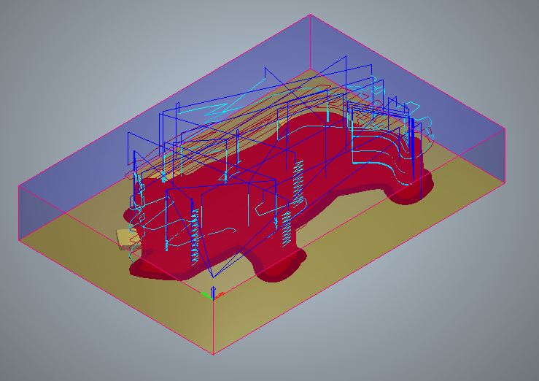
Task: Click the point where blue rapid moves converge above origin
Action: 212,277
